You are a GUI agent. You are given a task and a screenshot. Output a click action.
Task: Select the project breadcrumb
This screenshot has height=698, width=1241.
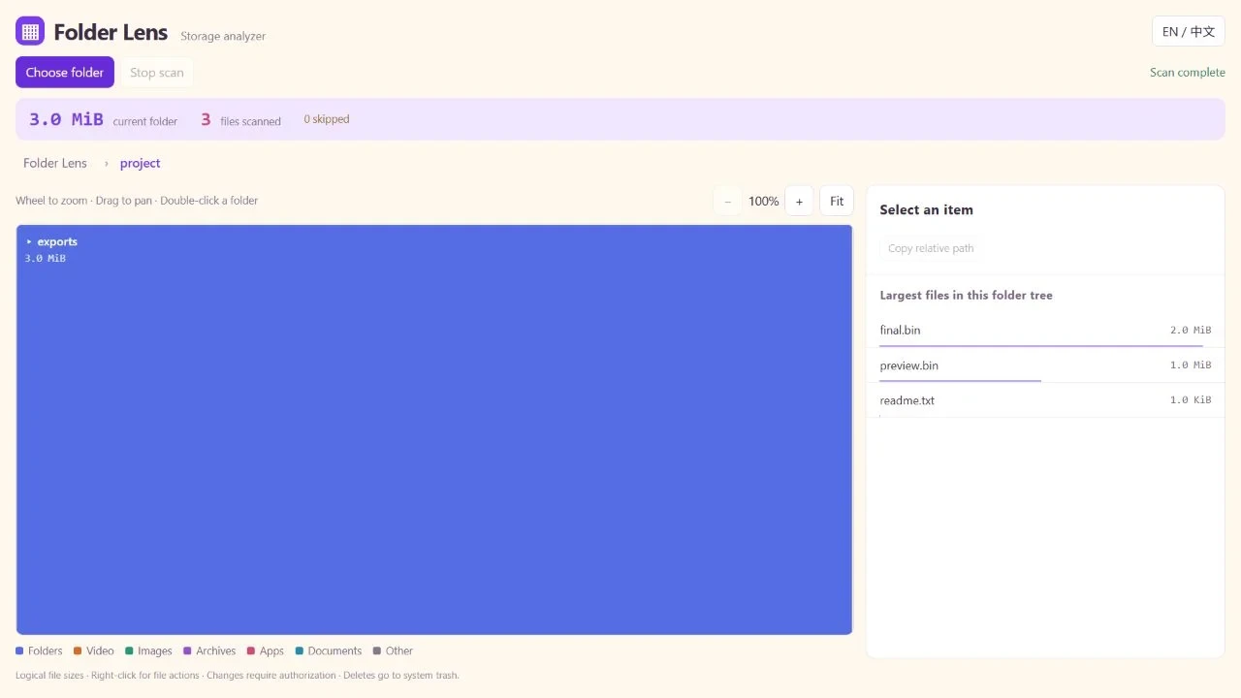141,163
